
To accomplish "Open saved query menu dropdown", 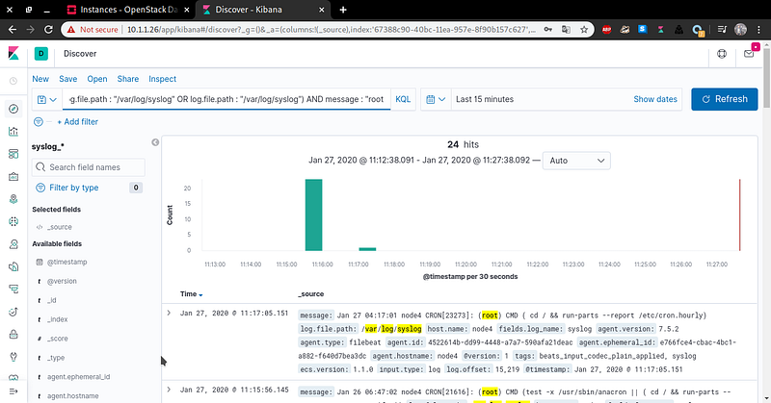I will 47,99.
